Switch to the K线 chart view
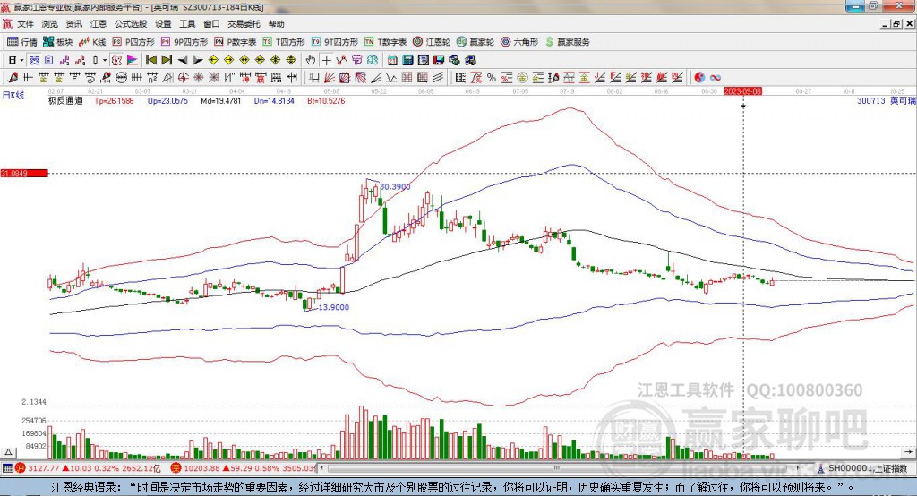This screenshot has width=917, height=496. 92,42
